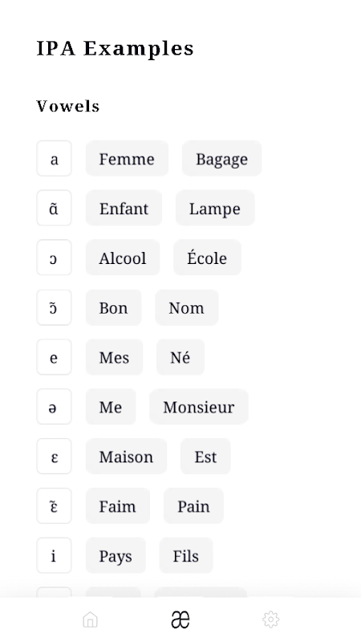Click the Monsieur example word

pos(199,407)
